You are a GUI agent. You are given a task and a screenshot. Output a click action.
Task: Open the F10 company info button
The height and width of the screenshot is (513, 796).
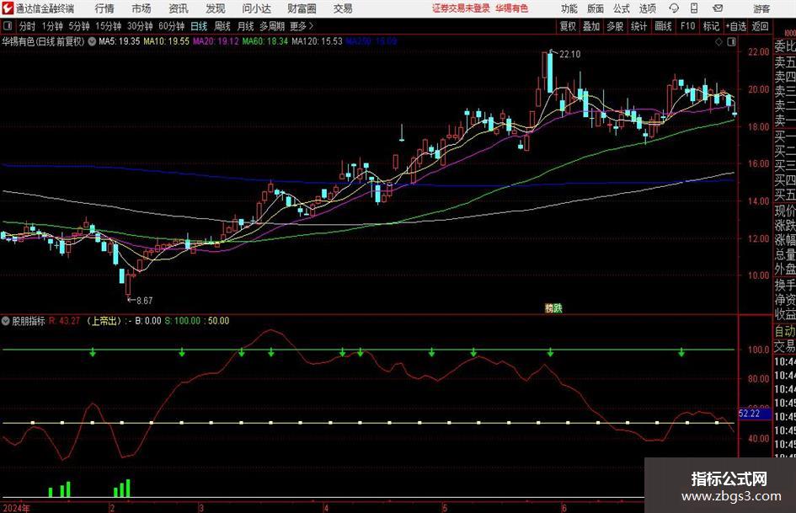pyautogui.click(x=688, y=26)
